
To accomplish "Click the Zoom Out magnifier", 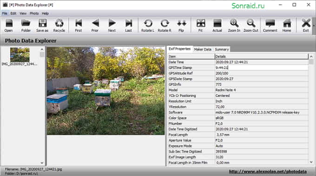I will (251, 26).
